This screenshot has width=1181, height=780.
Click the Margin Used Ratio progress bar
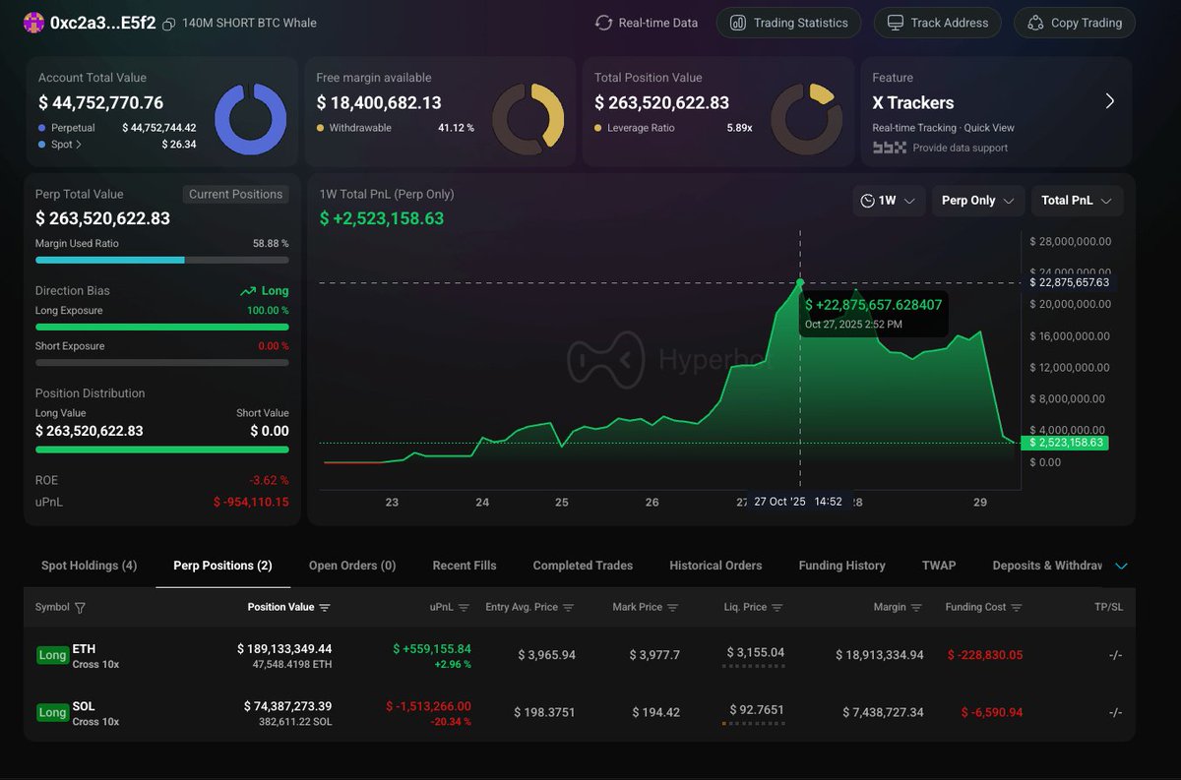pyautogui.click(x=162, y=261)
